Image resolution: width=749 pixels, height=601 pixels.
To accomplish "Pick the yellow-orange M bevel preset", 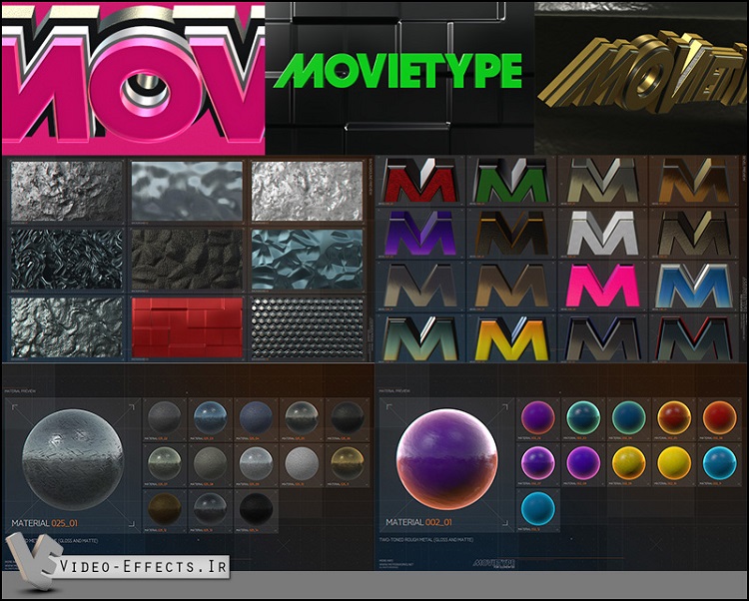I will click(510, 338).
